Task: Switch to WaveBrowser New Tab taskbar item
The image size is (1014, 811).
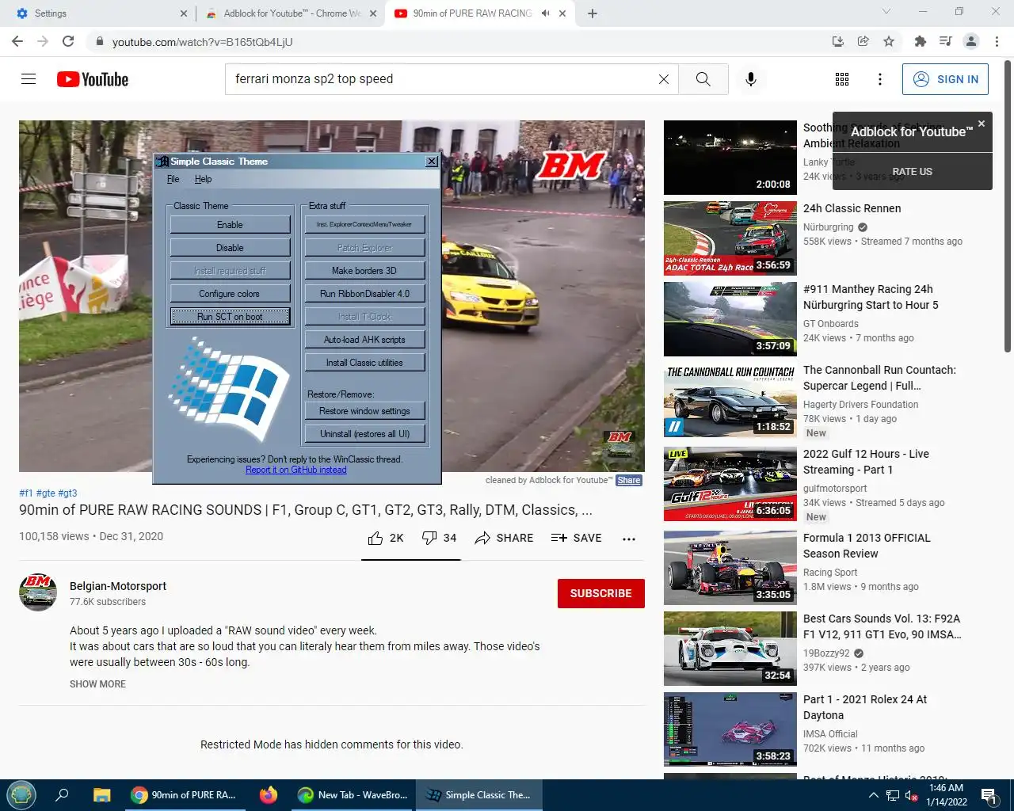Action: click(x=353, y=795)
